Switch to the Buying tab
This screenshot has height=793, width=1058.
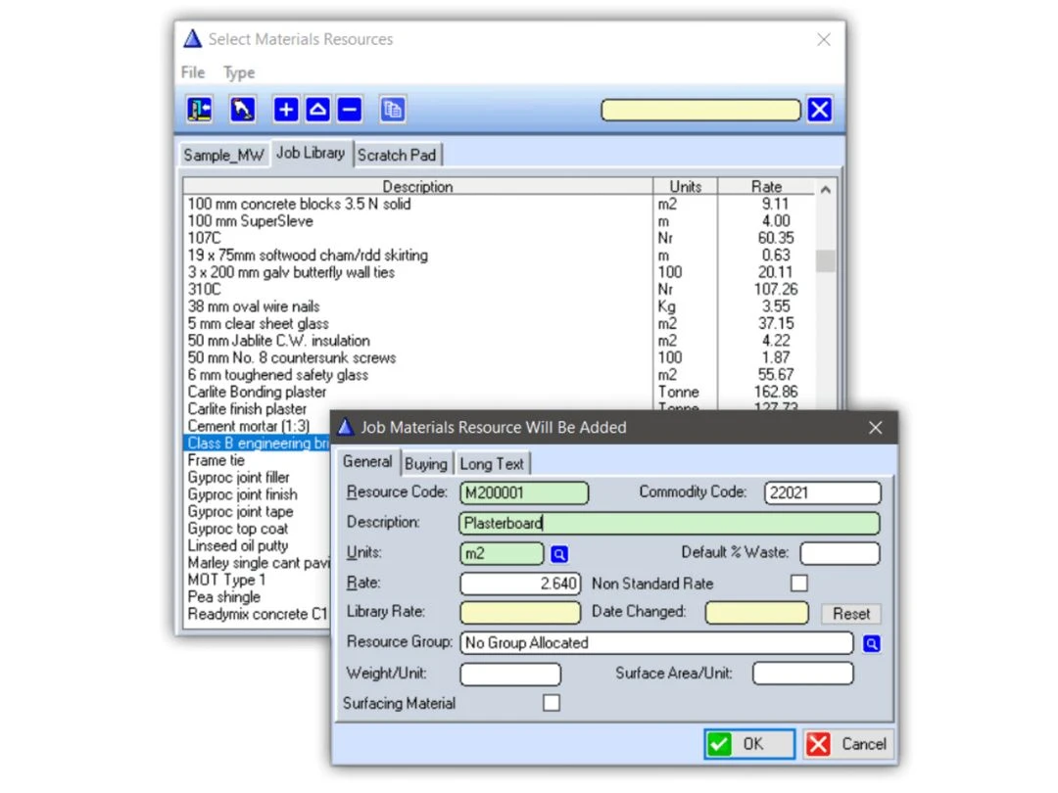pos(426,464)
